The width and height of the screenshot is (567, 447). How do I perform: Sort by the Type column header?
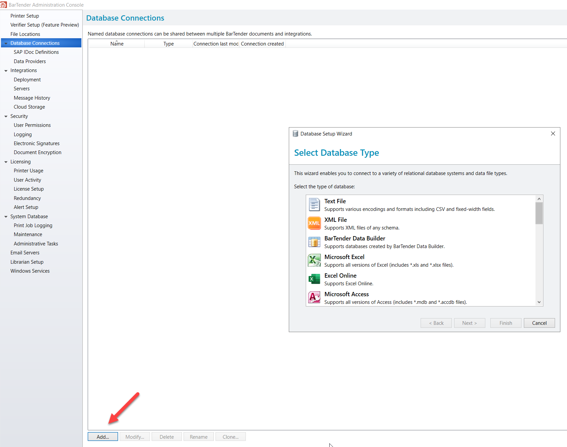tap(169, 44)
